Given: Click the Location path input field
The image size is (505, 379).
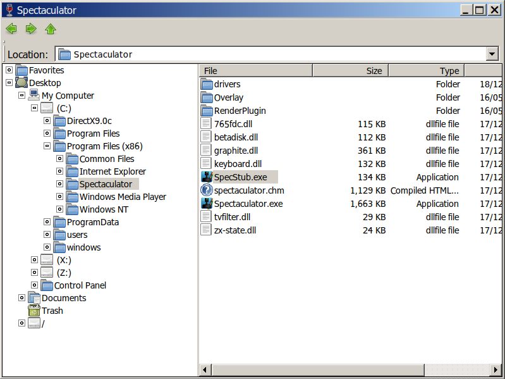Looking at the screenshot, I should pyautogui.click(x=272, y=54).
